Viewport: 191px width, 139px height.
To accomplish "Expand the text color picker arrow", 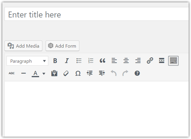I will (x=44, y=73).
